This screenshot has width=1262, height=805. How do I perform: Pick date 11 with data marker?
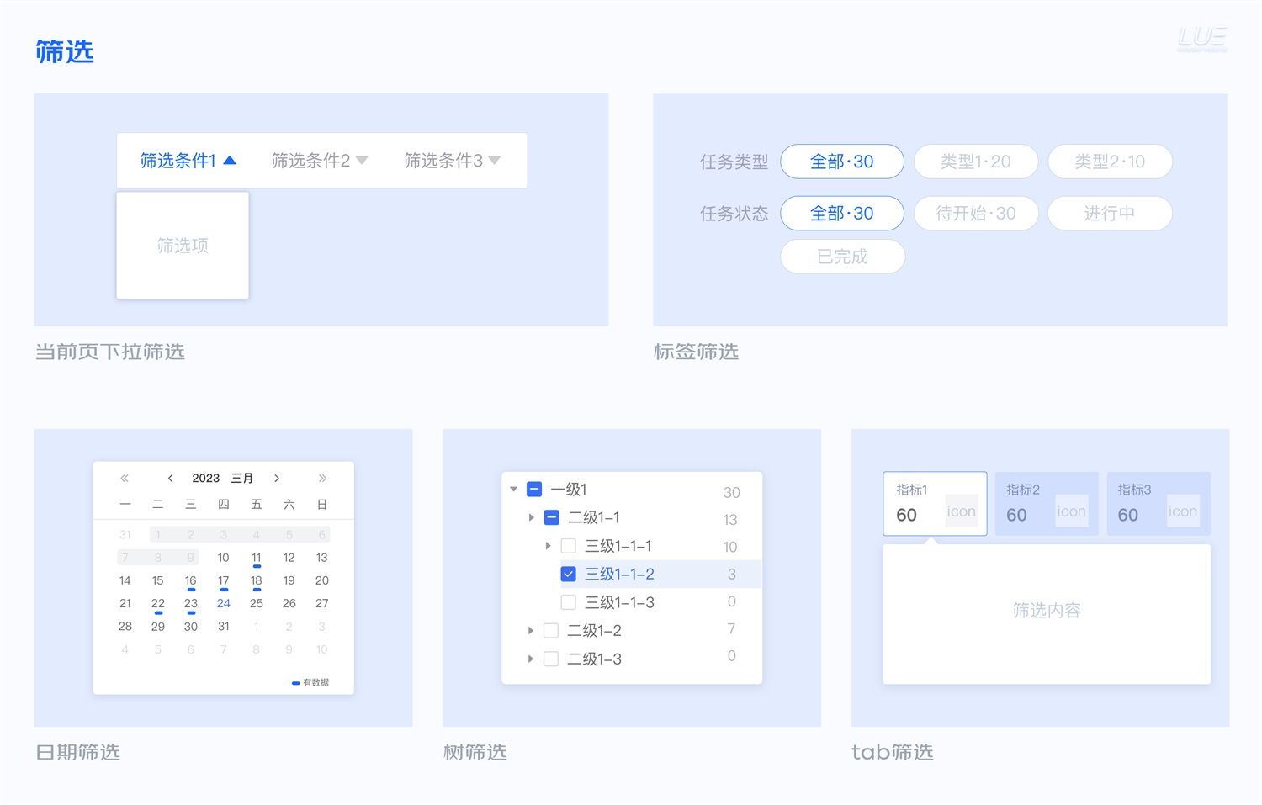(x=257, y=558)
